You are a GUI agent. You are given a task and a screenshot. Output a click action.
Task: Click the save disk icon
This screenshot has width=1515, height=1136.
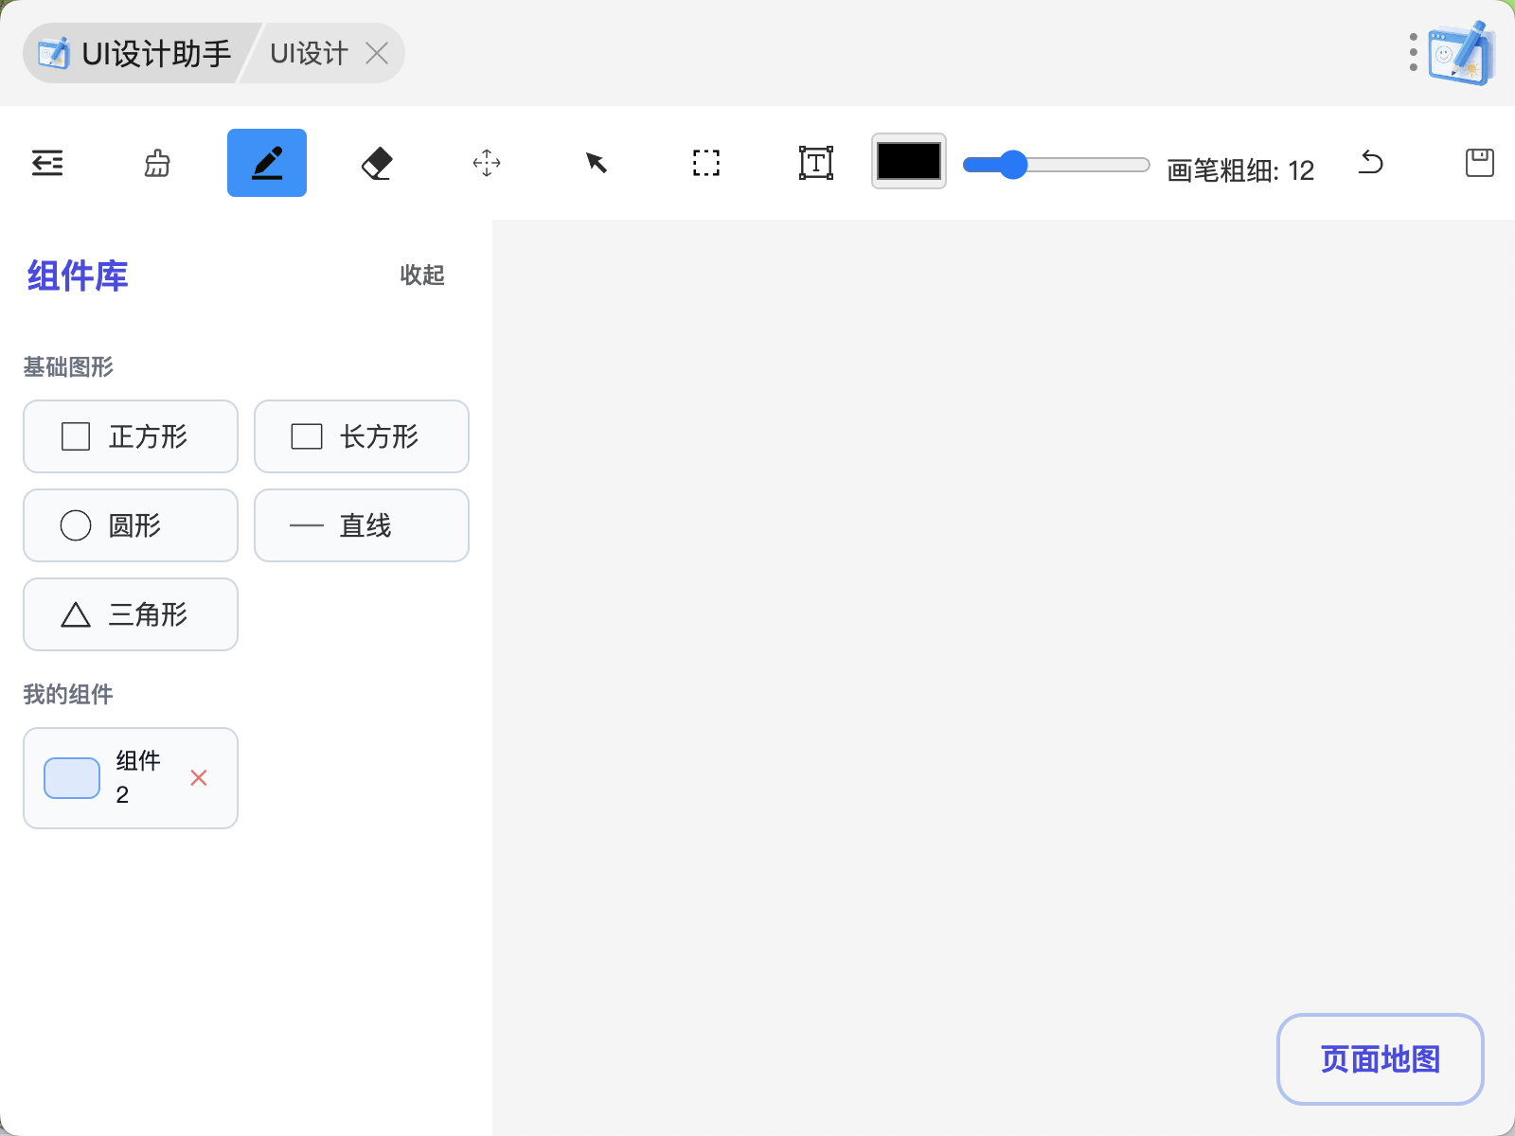pos(1479,163)
